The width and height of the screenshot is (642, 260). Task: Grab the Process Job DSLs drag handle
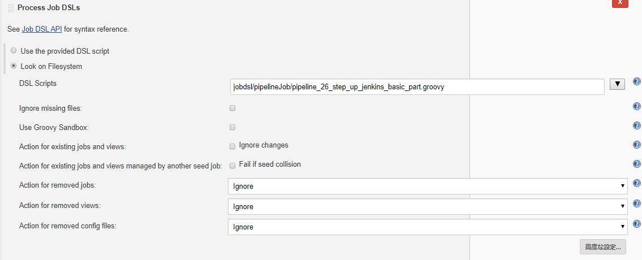pyautogui.click(x=11, y=8)
